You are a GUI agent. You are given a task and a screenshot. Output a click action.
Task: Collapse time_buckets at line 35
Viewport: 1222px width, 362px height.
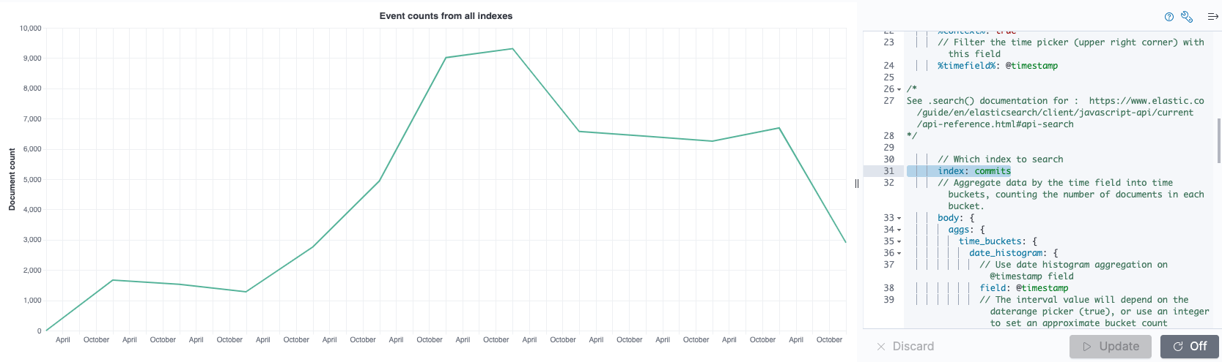tap(899, 241)
